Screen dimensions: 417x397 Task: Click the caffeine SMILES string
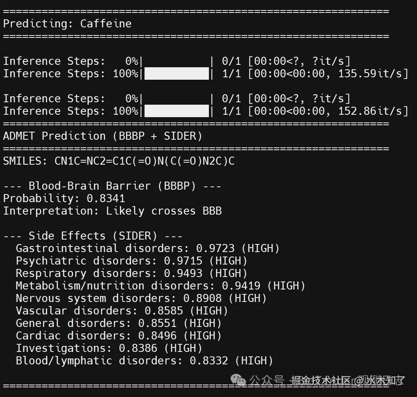[145, 161]
